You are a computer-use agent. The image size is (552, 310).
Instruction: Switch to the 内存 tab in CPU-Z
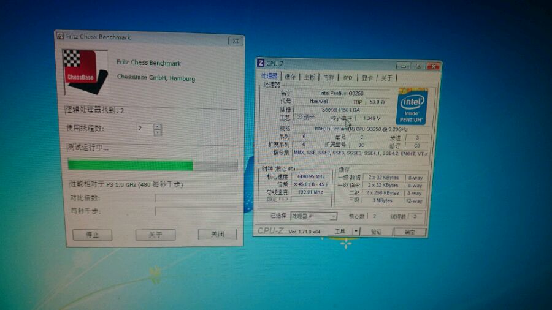click(329, 77)
